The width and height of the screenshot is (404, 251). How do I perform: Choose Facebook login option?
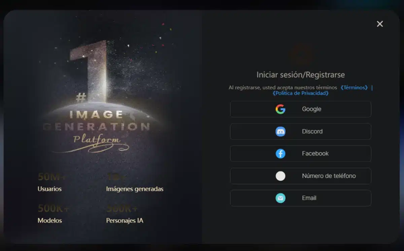click(x=301, y=154)
